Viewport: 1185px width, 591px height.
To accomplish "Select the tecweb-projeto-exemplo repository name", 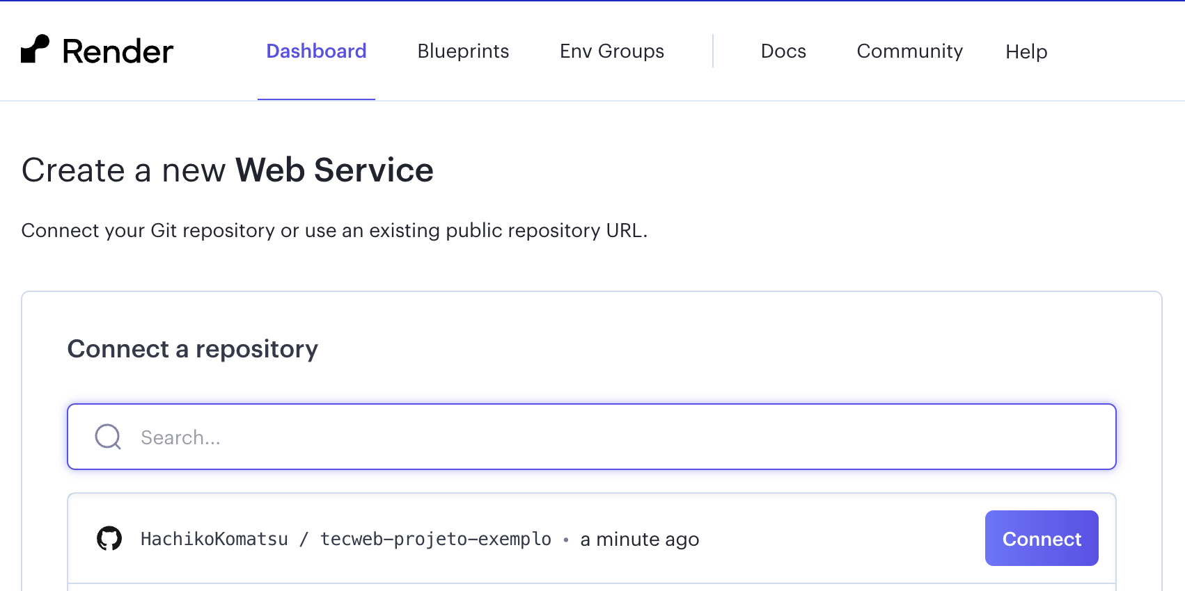I will pyautogui.click(x=436, y=540).
